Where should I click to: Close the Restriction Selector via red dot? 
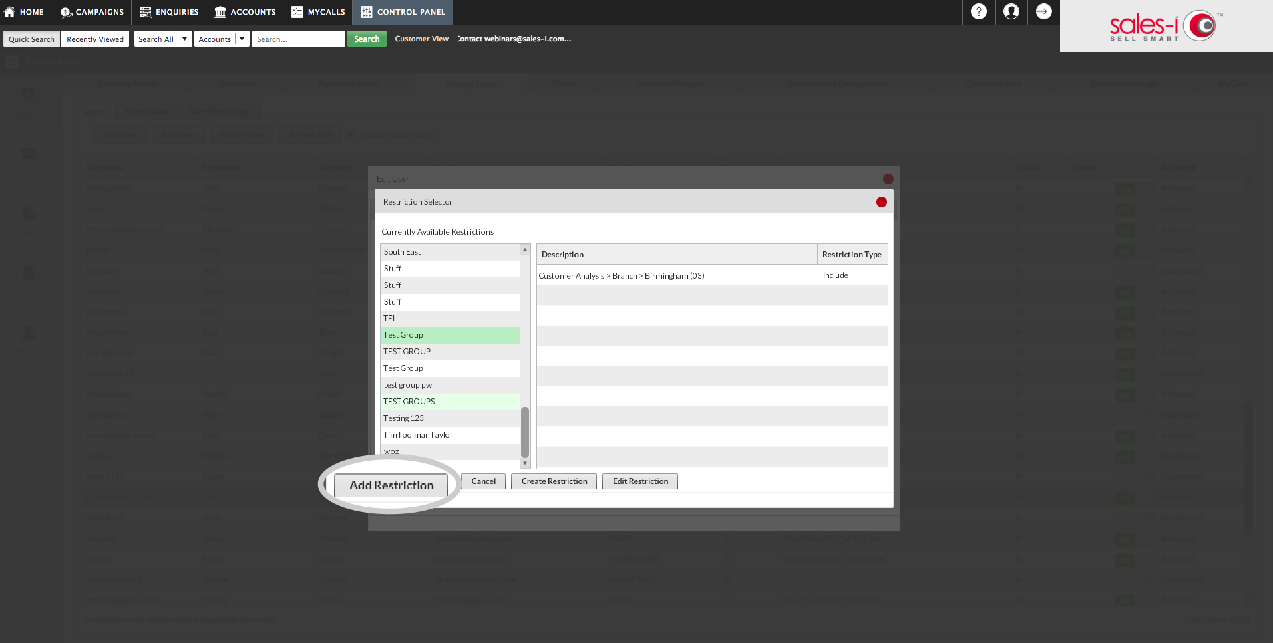(x=881, y=202)
